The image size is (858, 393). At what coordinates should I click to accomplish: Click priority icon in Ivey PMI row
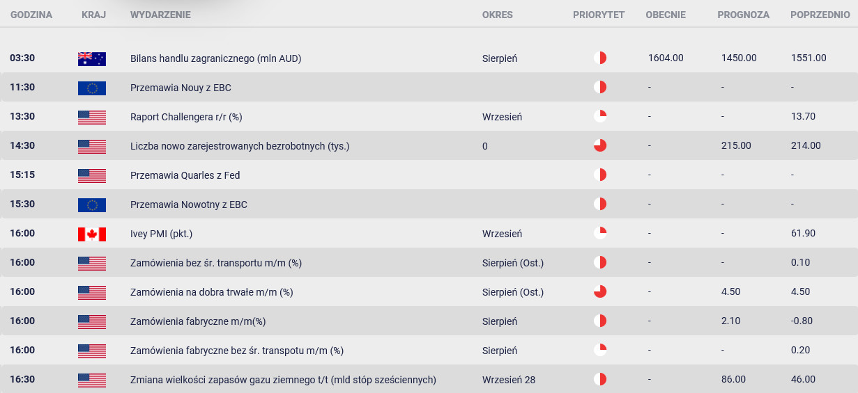(x=600, y=233)
